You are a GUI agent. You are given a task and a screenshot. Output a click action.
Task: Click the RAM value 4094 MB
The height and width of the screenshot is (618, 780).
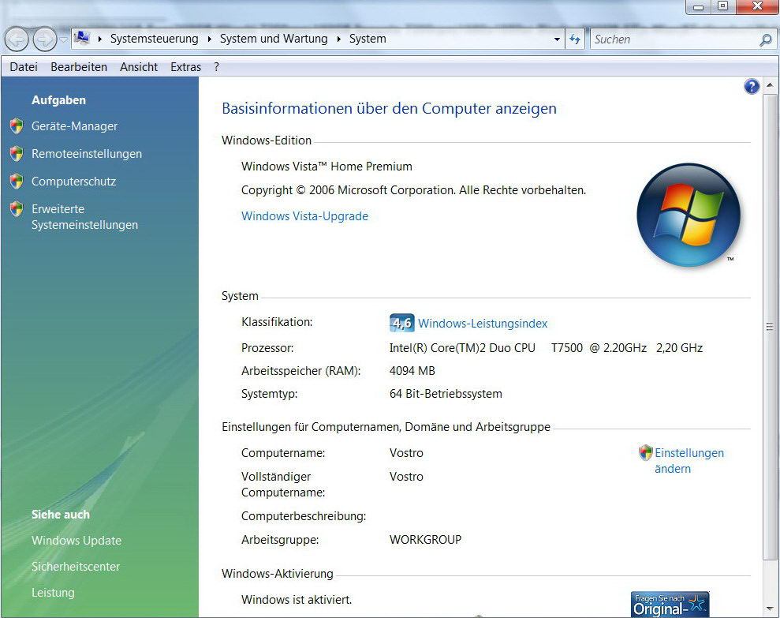click(x=412, y=371)
